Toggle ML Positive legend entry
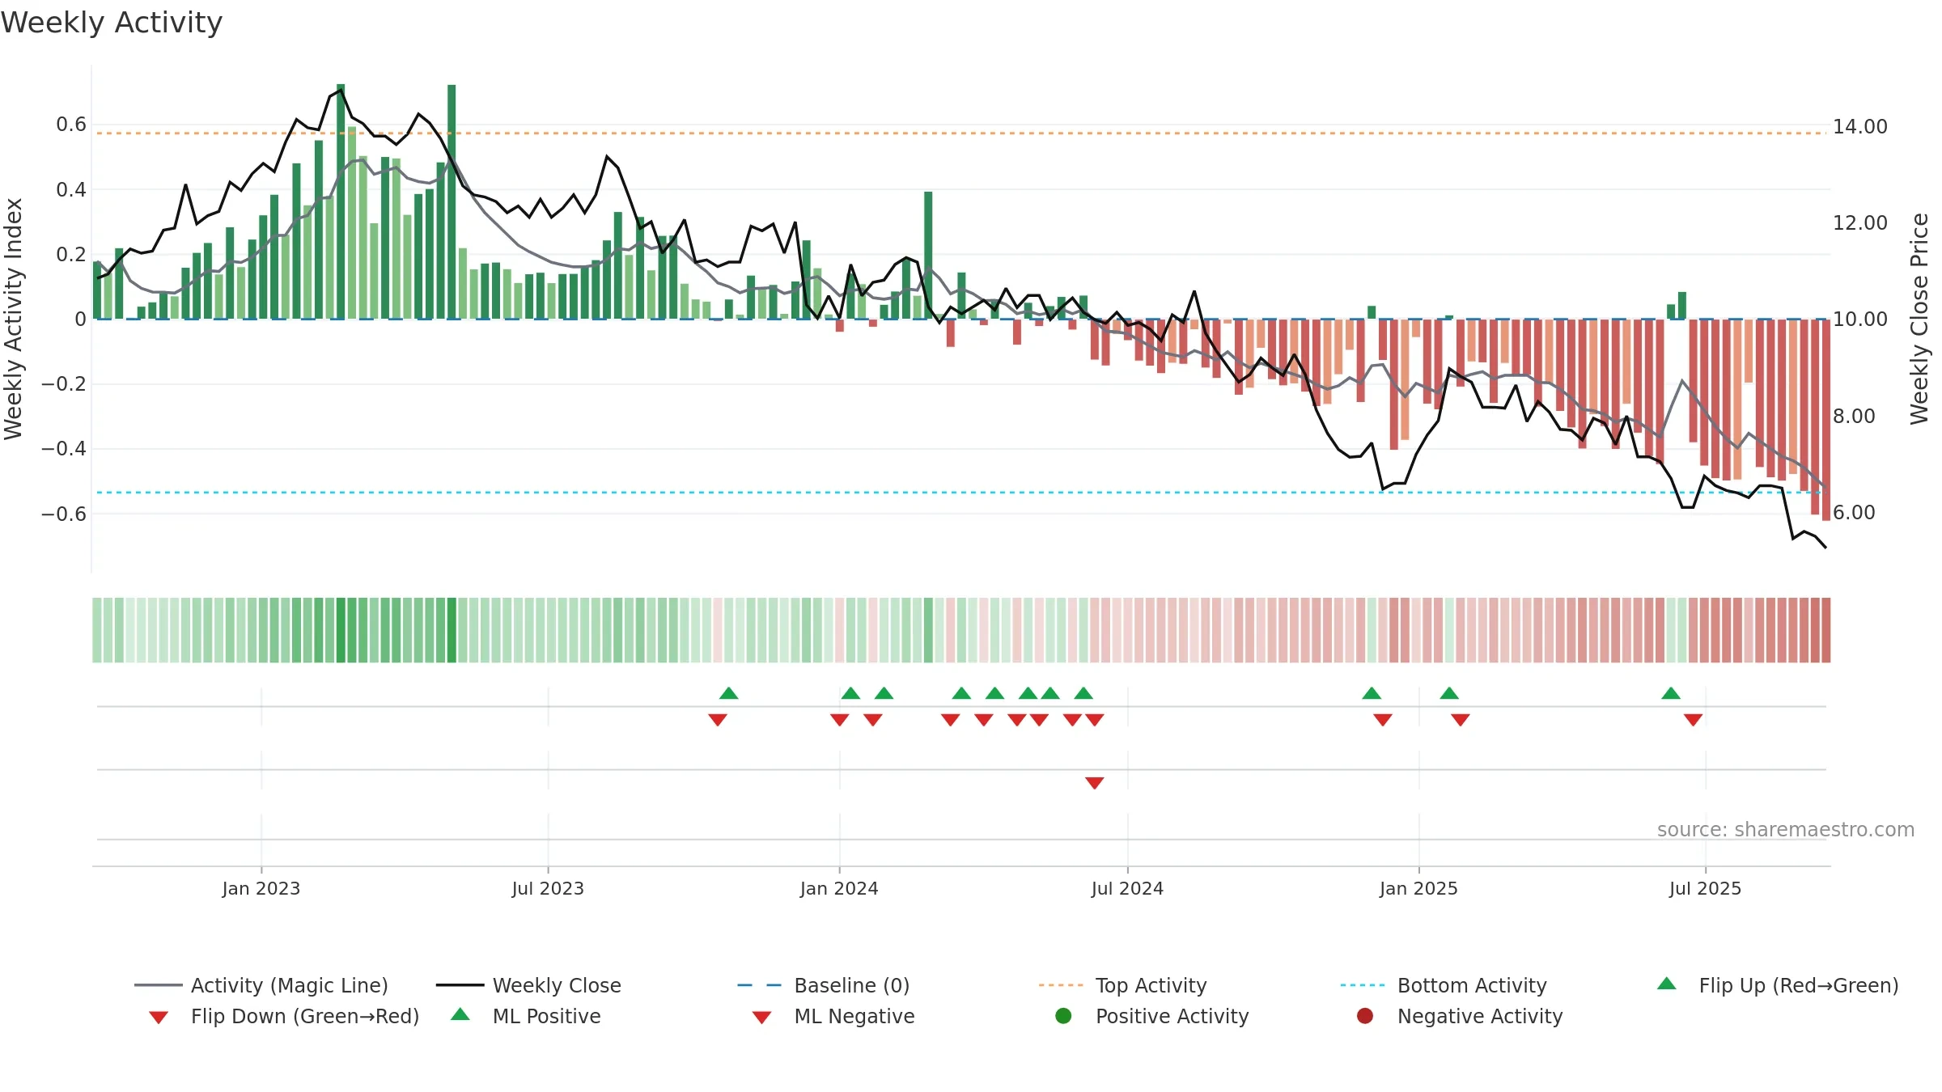 [526, 1016]
